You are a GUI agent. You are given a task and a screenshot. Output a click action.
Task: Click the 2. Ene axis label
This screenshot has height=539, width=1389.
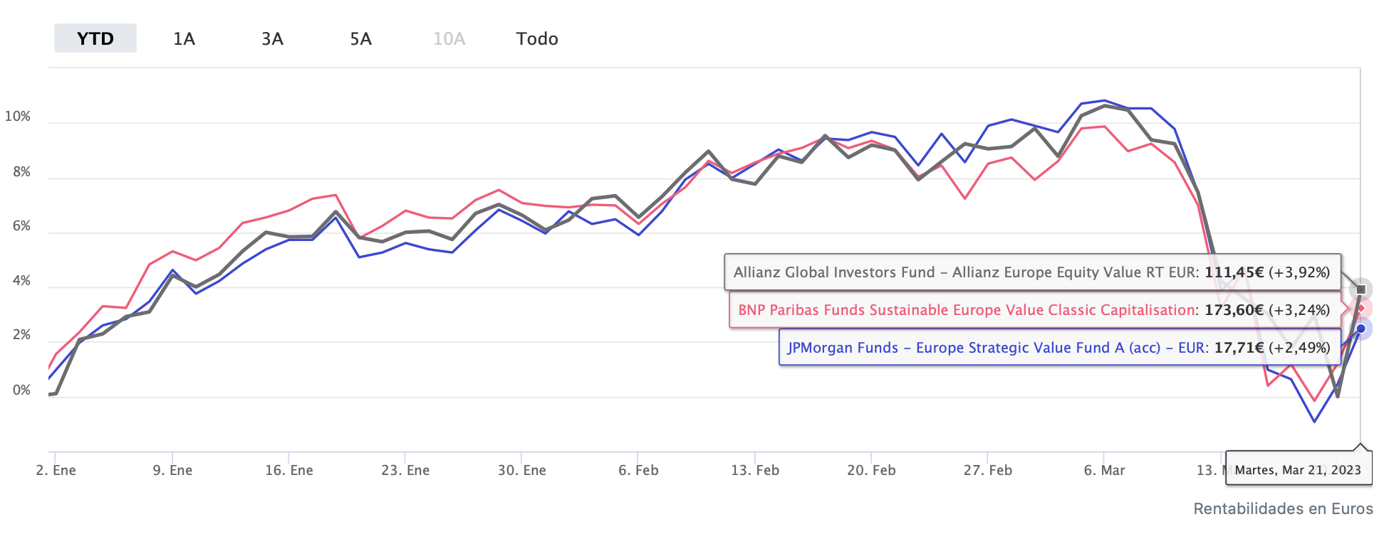click(x=56, y=470)
